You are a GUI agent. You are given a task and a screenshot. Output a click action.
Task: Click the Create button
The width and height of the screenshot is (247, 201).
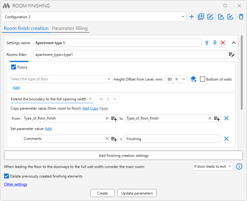point(103,193)
